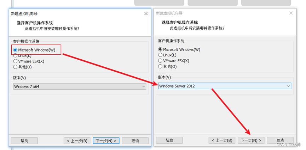The height and width of the screenshot is (150, 306).
Task: Open the Windows Server 2012 version dropdown
Action: (225, 86)
